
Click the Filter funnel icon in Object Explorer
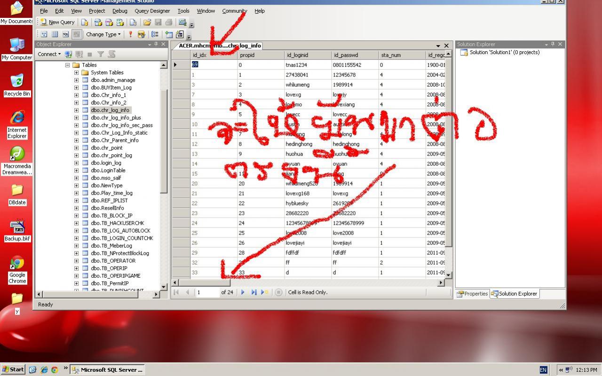pyautogui.click(x=100, y=54)
